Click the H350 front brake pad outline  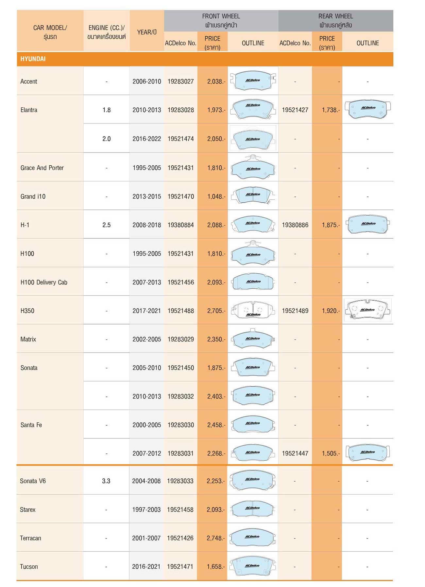253,310
